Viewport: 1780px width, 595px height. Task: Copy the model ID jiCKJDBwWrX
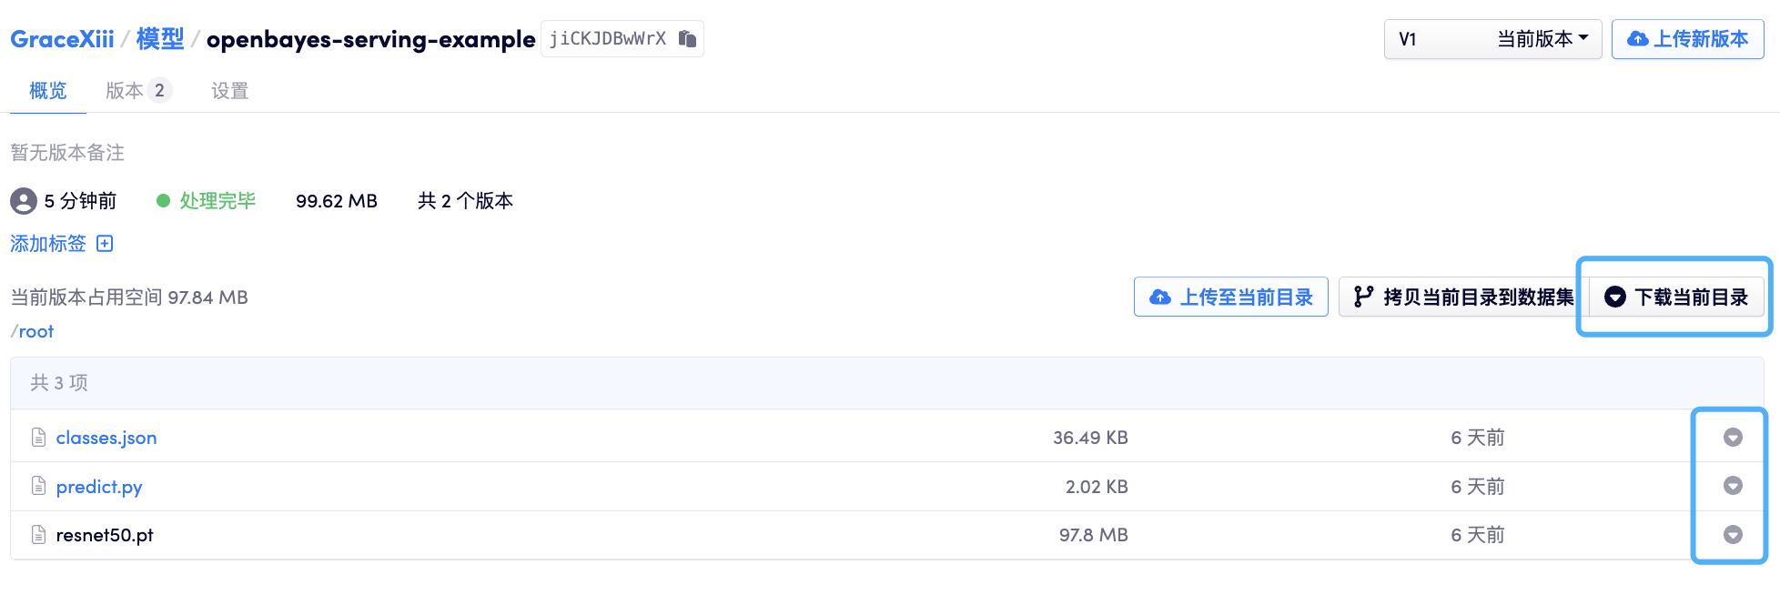click(687, 39)
